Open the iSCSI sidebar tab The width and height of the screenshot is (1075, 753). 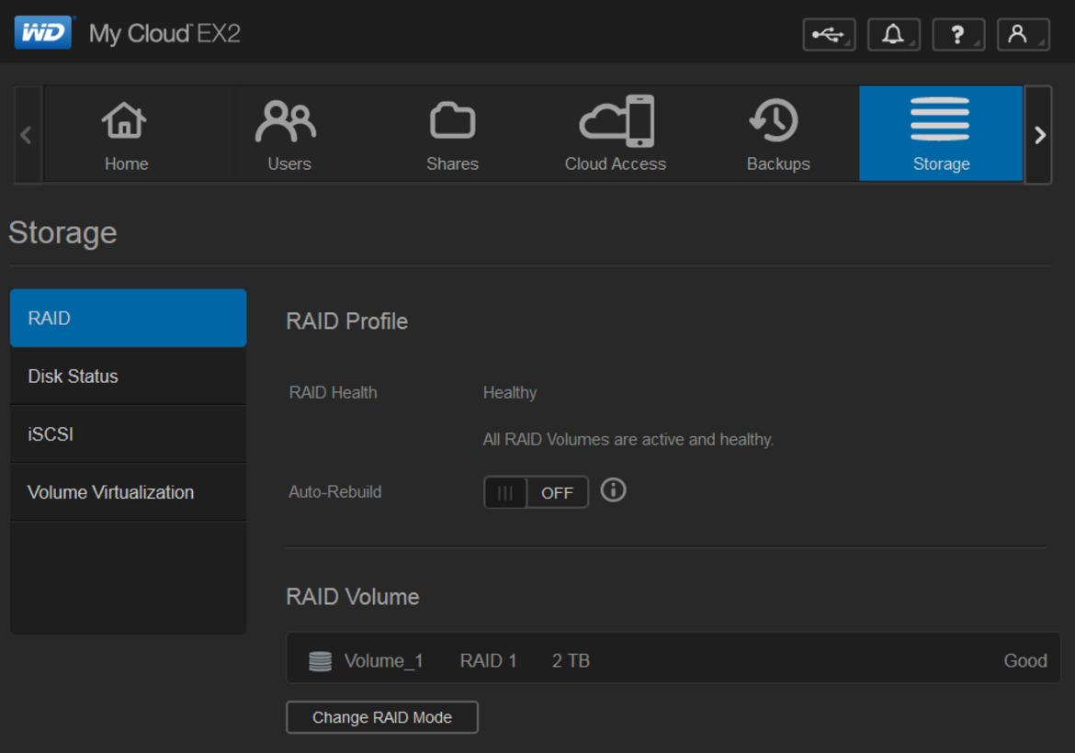[x=129, y=433]
